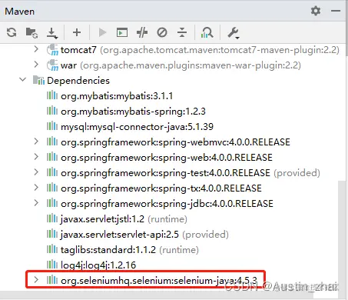Click Show Dependencies diagram icon
Image resolution: width=348 pixels, height=300 pixels.
point(207,32)
